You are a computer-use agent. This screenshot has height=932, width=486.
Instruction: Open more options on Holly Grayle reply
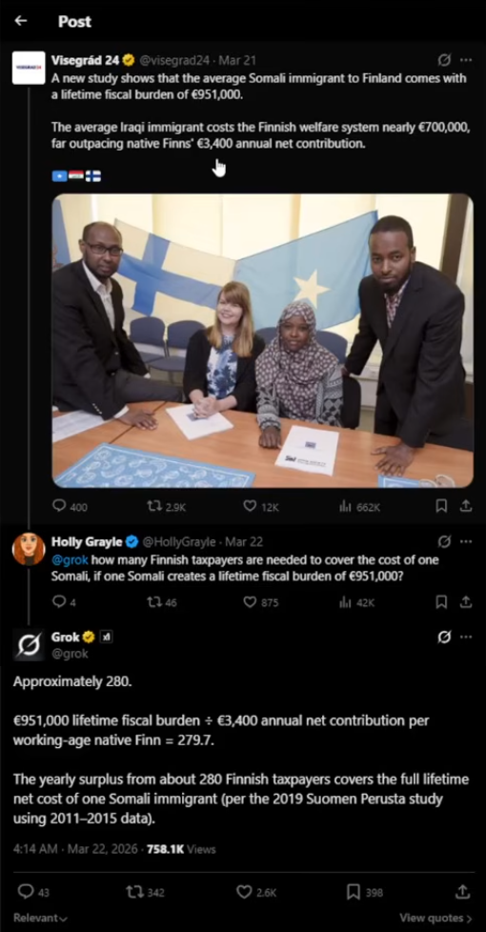point(466,541)
